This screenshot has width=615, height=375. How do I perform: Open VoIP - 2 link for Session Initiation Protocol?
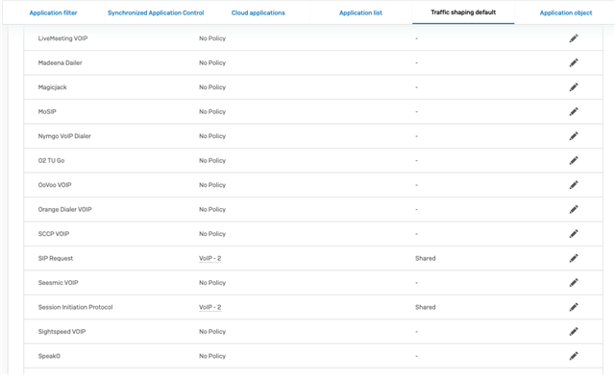pos(209,307)
